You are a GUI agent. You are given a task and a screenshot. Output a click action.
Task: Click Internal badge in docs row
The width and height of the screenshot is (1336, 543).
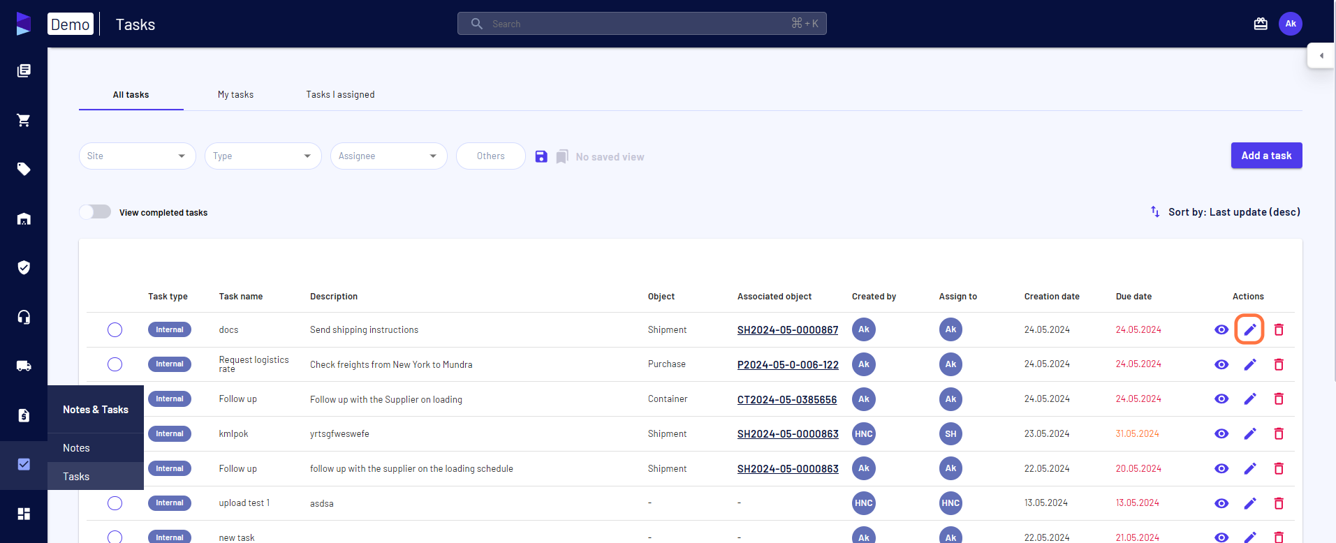click(x=170, y=329)
